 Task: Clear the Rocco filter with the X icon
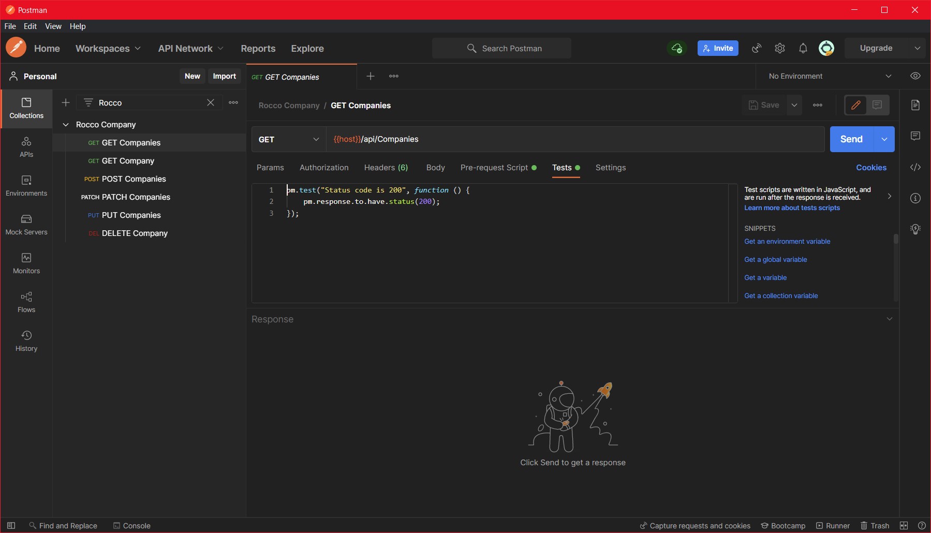tap(211, 102)
